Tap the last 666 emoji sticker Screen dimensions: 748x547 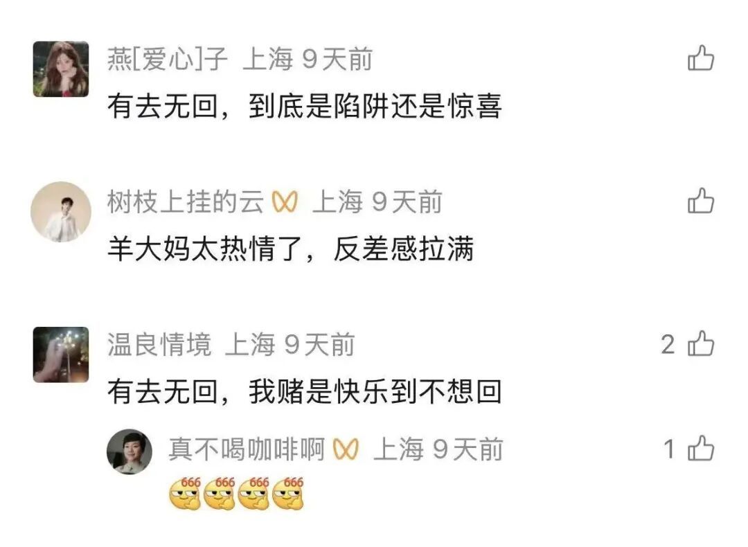pos(288,493)
